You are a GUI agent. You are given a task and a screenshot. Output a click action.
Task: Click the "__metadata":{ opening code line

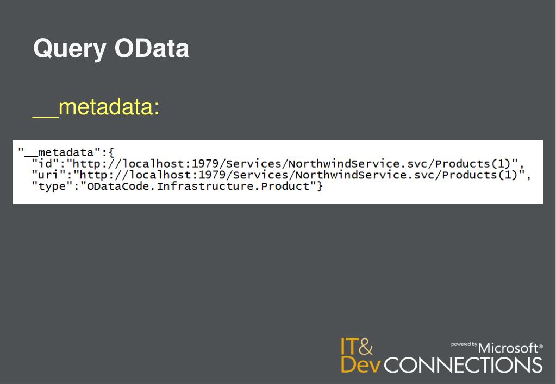65,150
